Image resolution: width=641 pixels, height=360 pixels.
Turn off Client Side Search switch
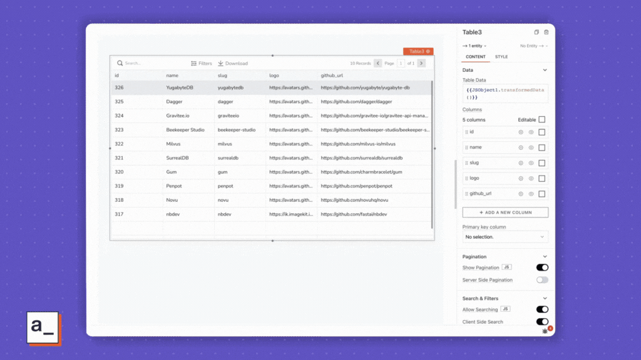pyautogui.click(x=542, y=322)
